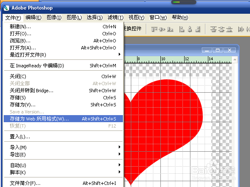Screen dimensions: 250x187
Task: Open the 文件(F) menu
Action: [13, 17]
